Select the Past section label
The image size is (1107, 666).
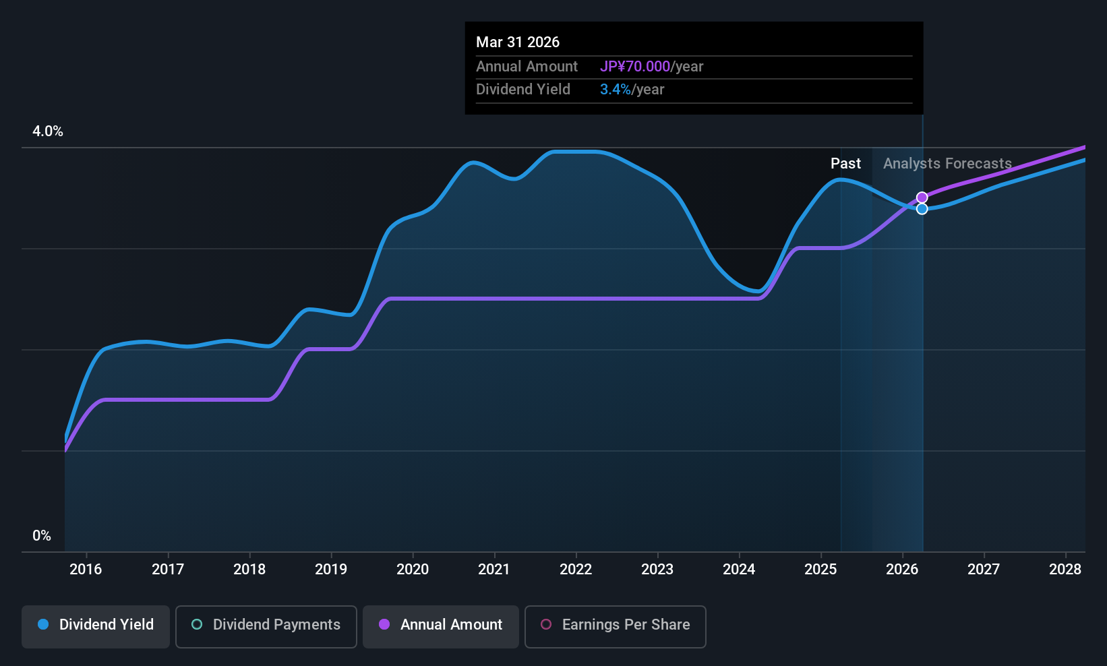click(845, 163)
